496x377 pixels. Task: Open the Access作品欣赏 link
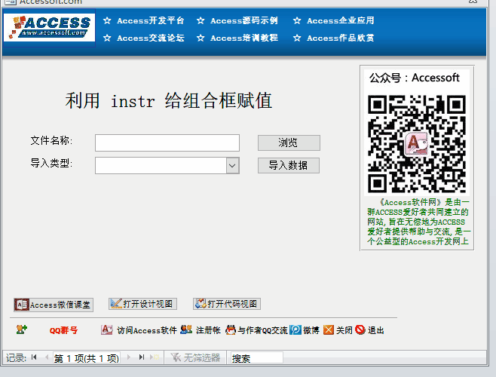coord(341,38)
